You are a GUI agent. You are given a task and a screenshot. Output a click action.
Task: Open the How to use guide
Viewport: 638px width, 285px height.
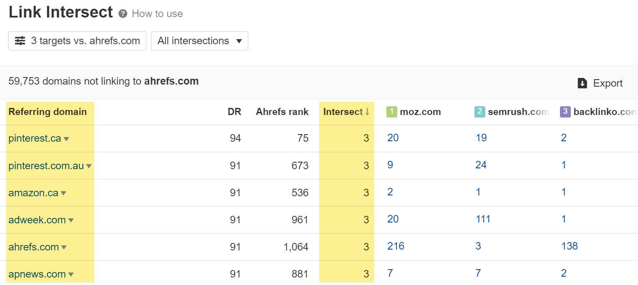157,13
